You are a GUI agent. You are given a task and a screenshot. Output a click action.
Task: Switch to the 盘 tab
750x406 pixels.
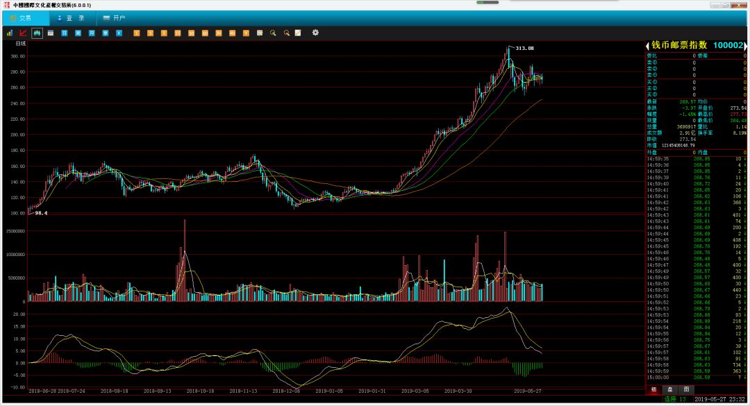coord(670,390)
